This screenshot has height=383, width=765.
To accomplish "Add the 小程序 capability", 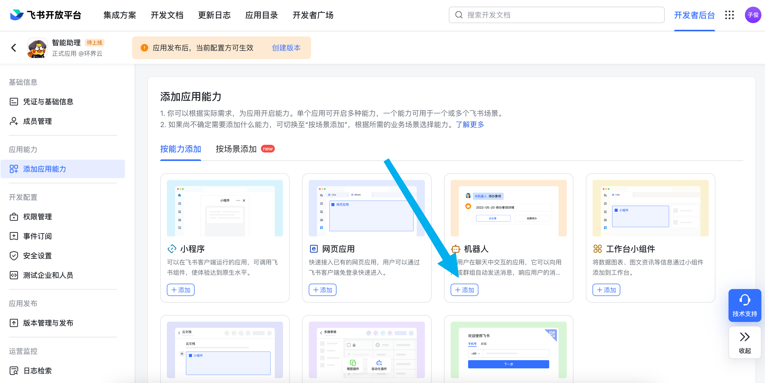I will [180, 290].
